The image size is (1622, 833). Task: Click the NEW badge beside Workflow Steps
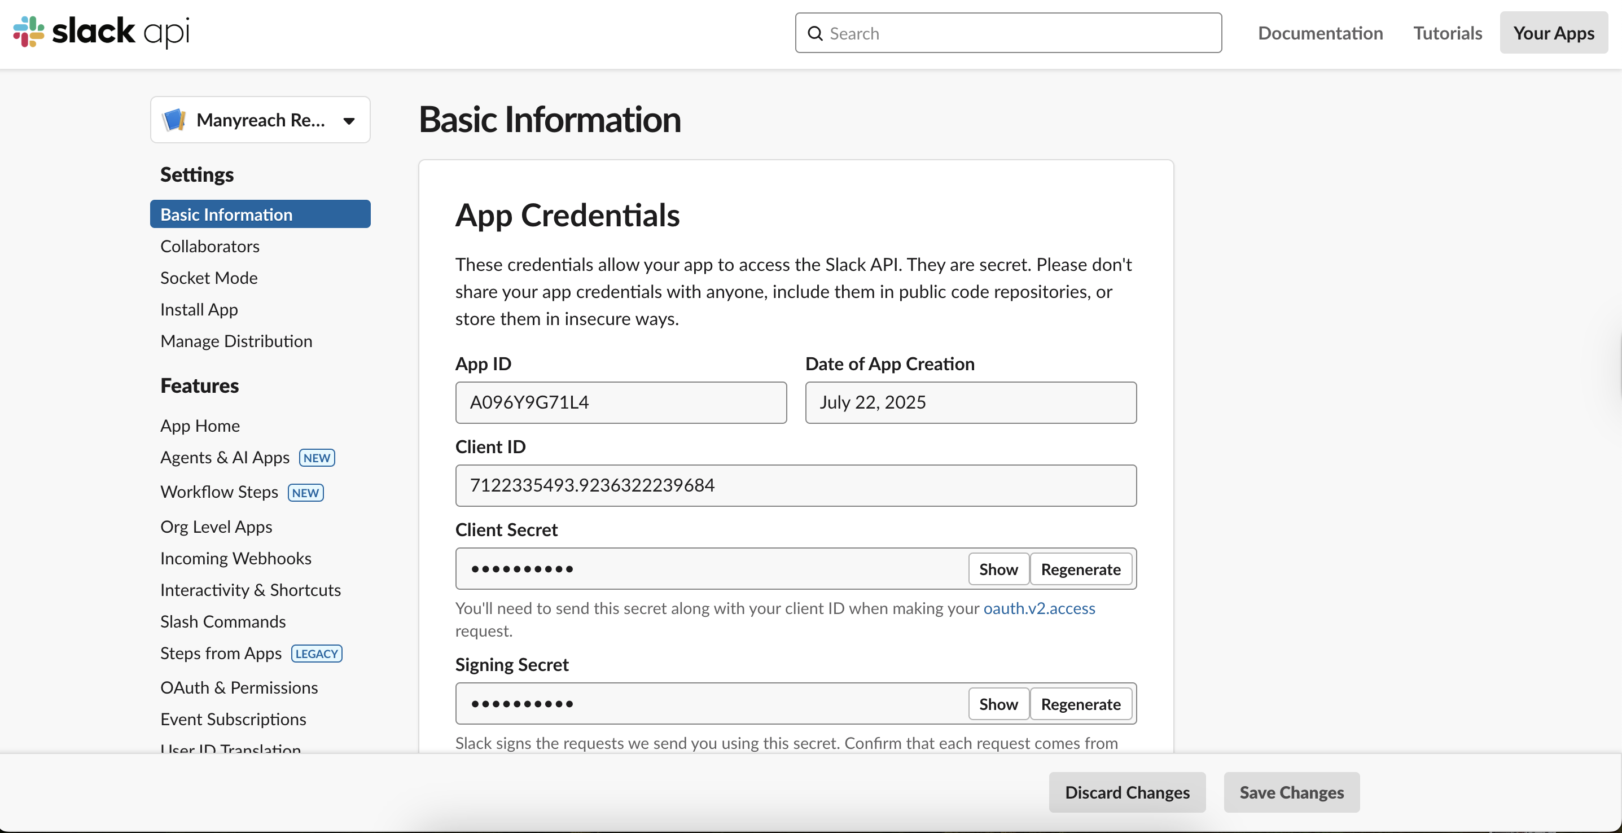[305, 492]
